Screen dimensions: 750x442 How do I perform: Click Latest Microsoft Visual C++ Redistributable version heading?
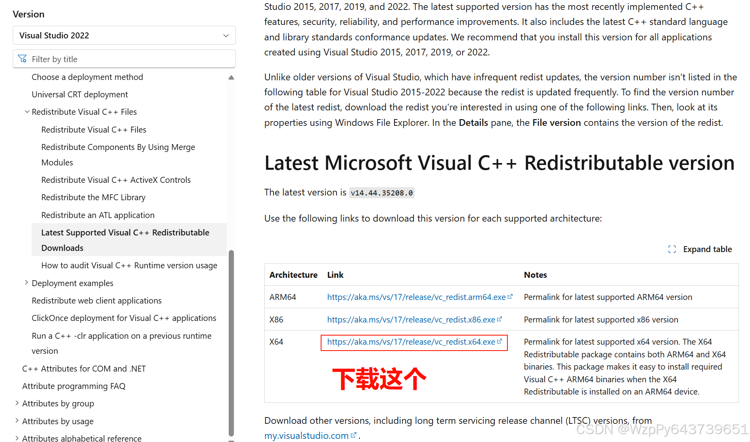(x=499, y=163)
